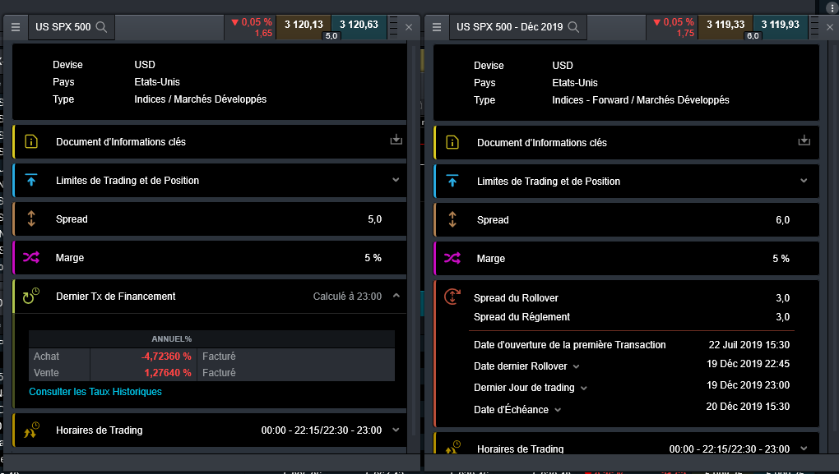The width and height of the screenshot is (839, 474).
Task: Click Spread value 5,0
Action: [x=374, y=219]
